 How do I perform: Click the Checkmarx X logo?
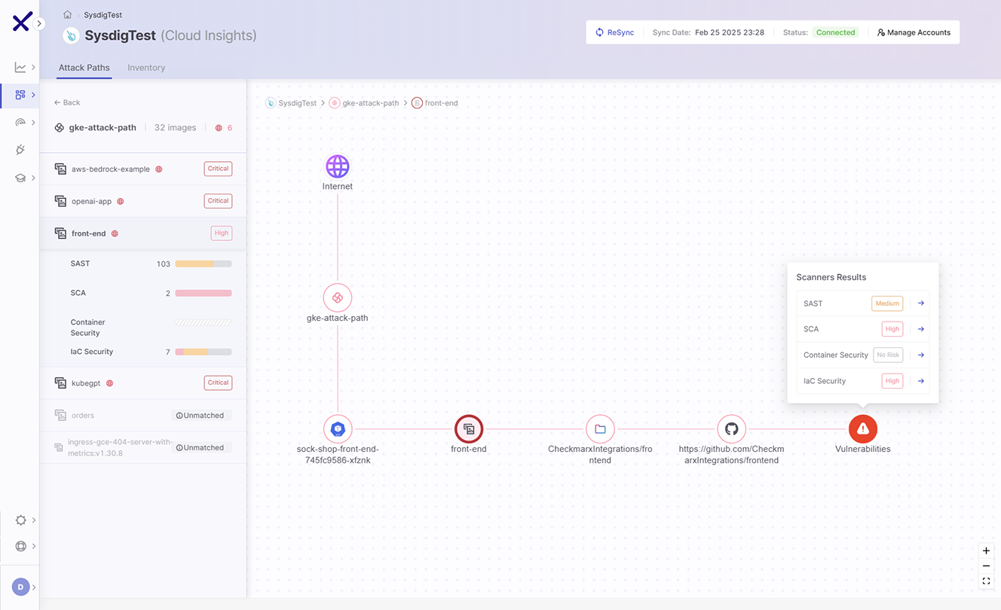(x=21, y=22)
